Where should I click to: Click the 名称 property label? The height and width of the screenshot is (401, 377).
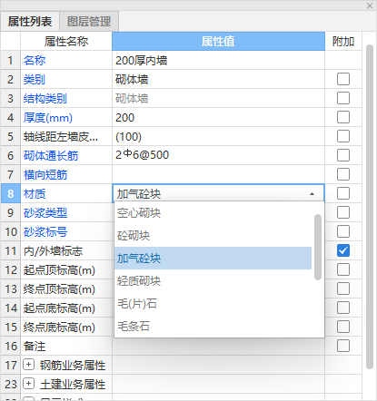35,61
